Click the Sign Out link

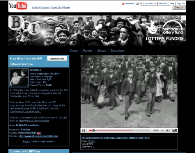tap(181, 3)
